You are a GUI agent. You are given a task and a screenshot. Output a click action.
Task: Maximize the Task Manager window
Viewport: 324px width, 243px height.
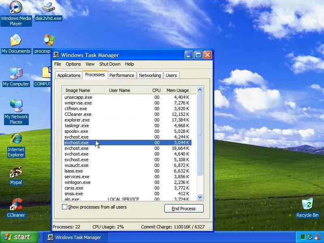198,55
